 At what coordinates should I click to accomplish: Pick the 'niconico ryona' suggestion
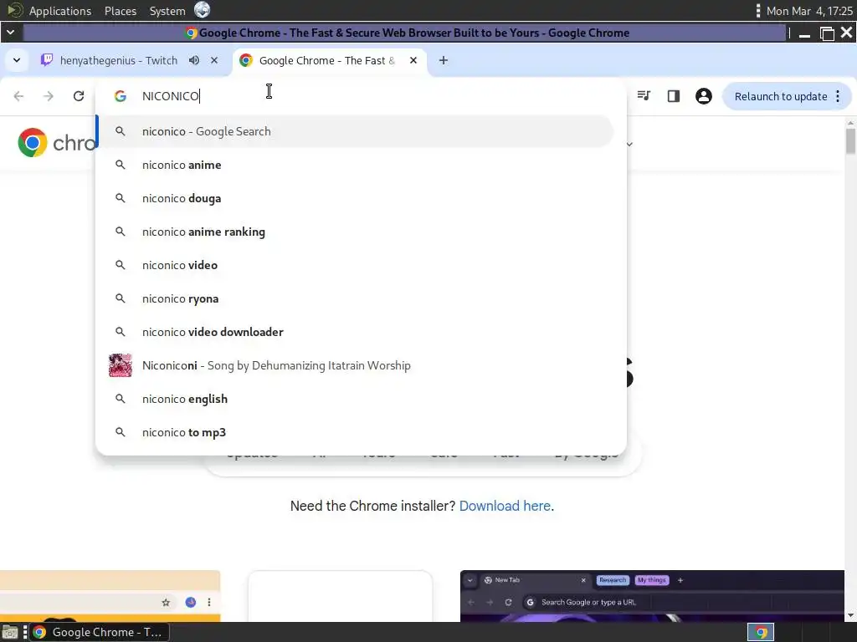pyautogui.click(x=355, y=298)
